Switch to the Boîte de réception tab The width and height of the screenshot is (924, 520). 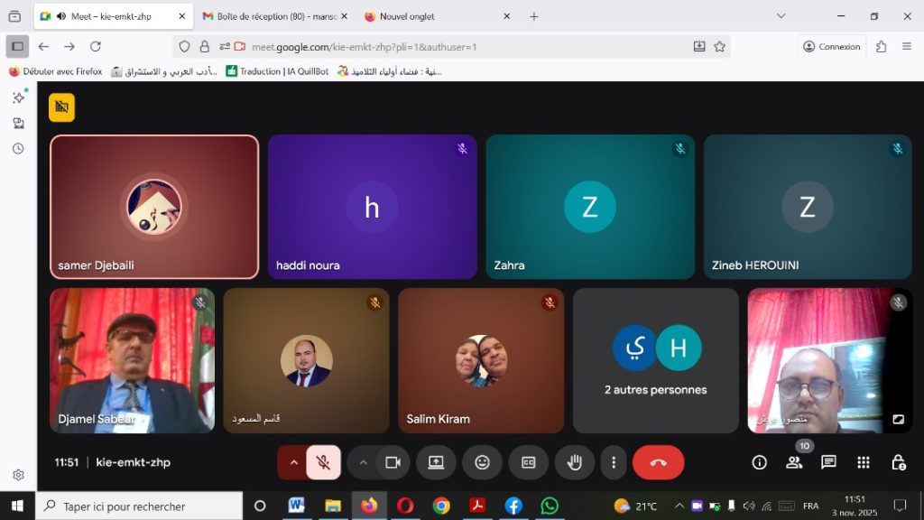(x=269, y=16)
